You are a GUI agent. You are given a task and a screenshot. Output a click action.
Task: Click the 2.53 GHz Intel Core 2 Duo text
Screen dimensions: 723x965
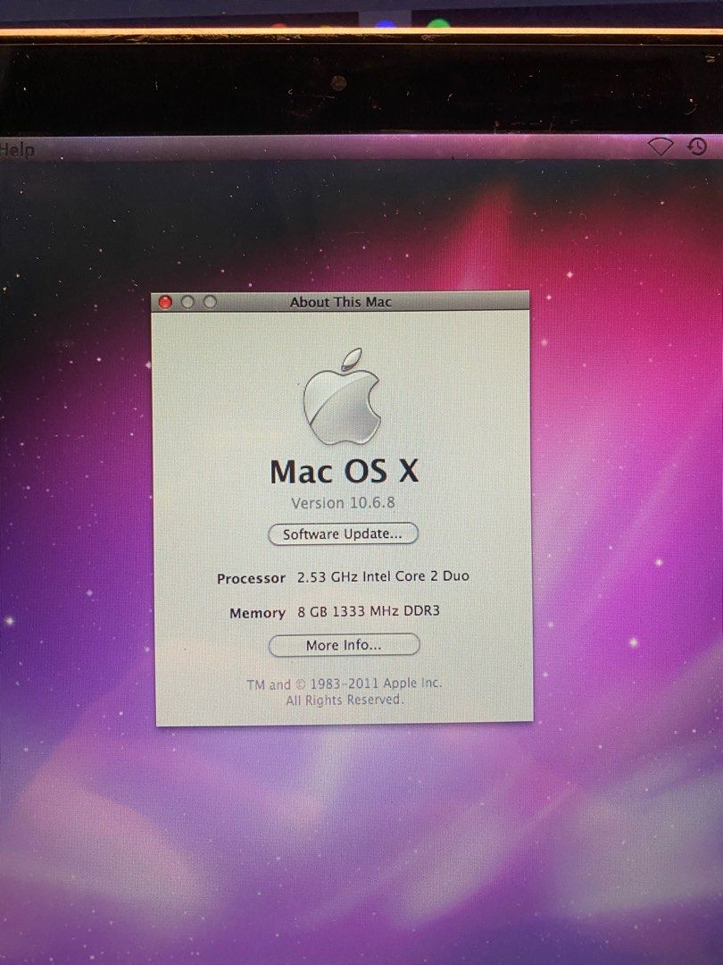click(x=382, y=577)
